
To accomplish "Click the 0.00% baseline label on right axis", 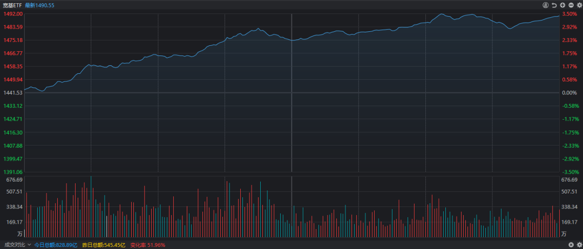I will pos(570,93).
